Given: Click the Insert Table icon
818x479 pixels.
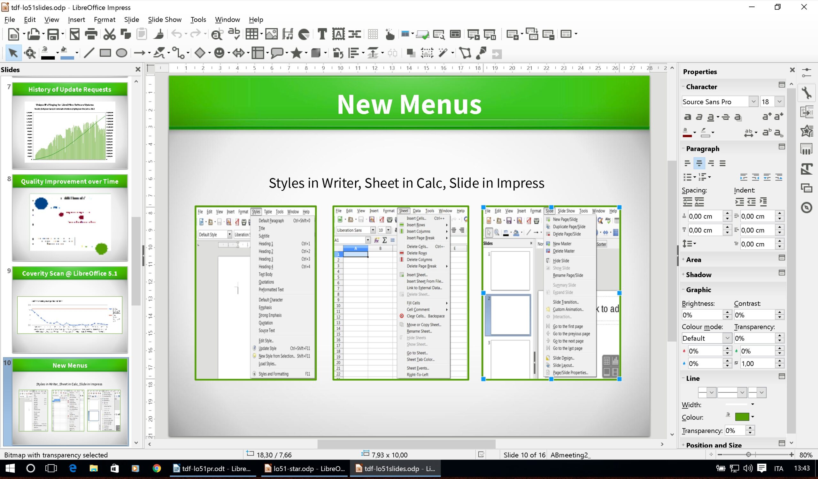Looking at the screenshot, I should 252,34.
